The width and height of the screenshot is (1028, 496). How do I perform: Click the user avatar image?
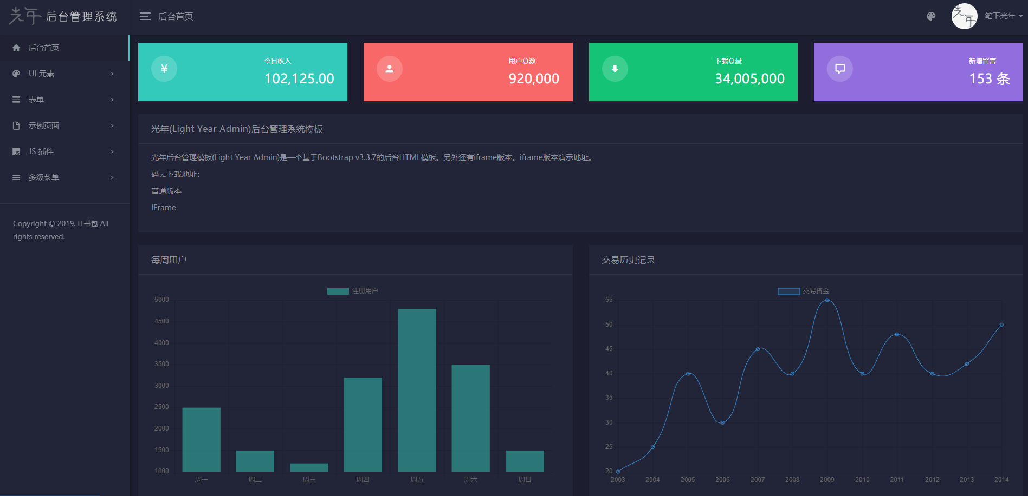(x=965, y=16)
